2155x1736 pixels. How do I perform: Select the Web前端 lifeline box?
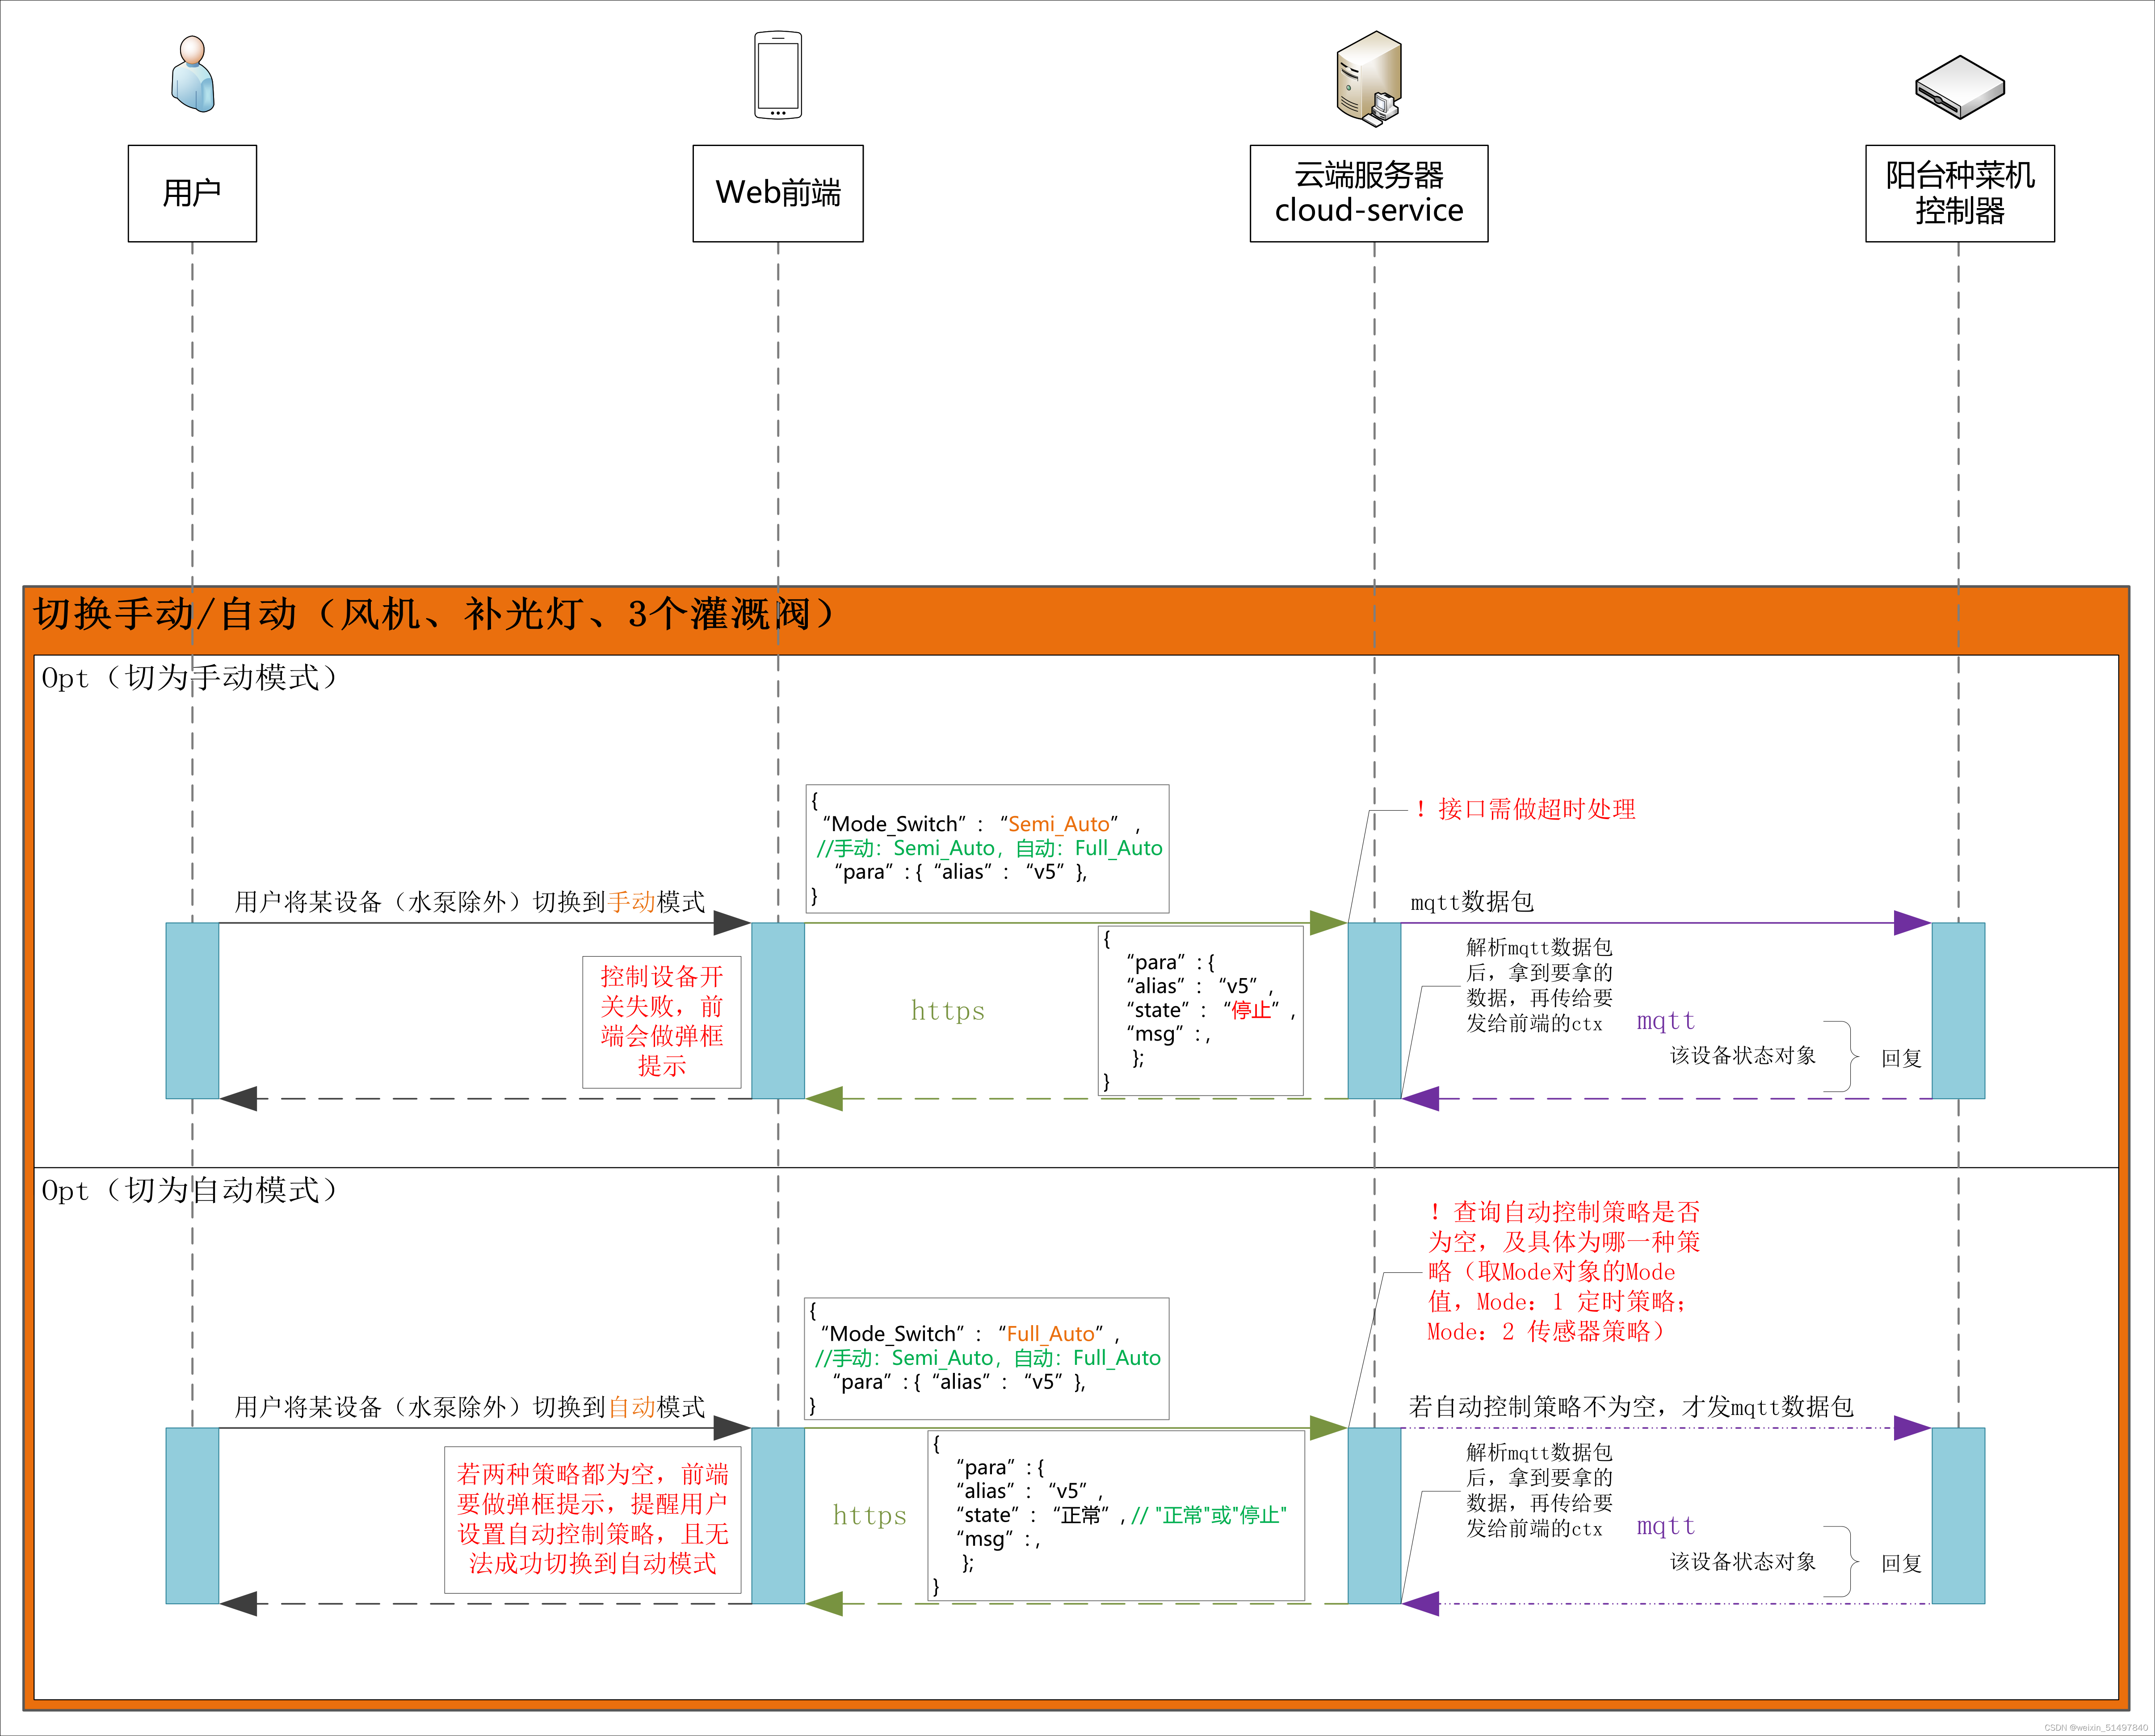tap(777, 193)
